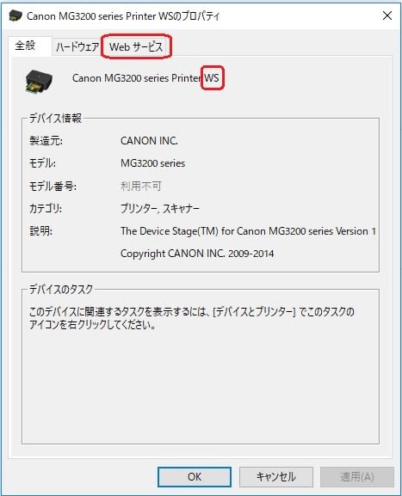This screenshot has height=496, width=402.
Task: Click the デバイス情報 group label
Action: (55, 119)
